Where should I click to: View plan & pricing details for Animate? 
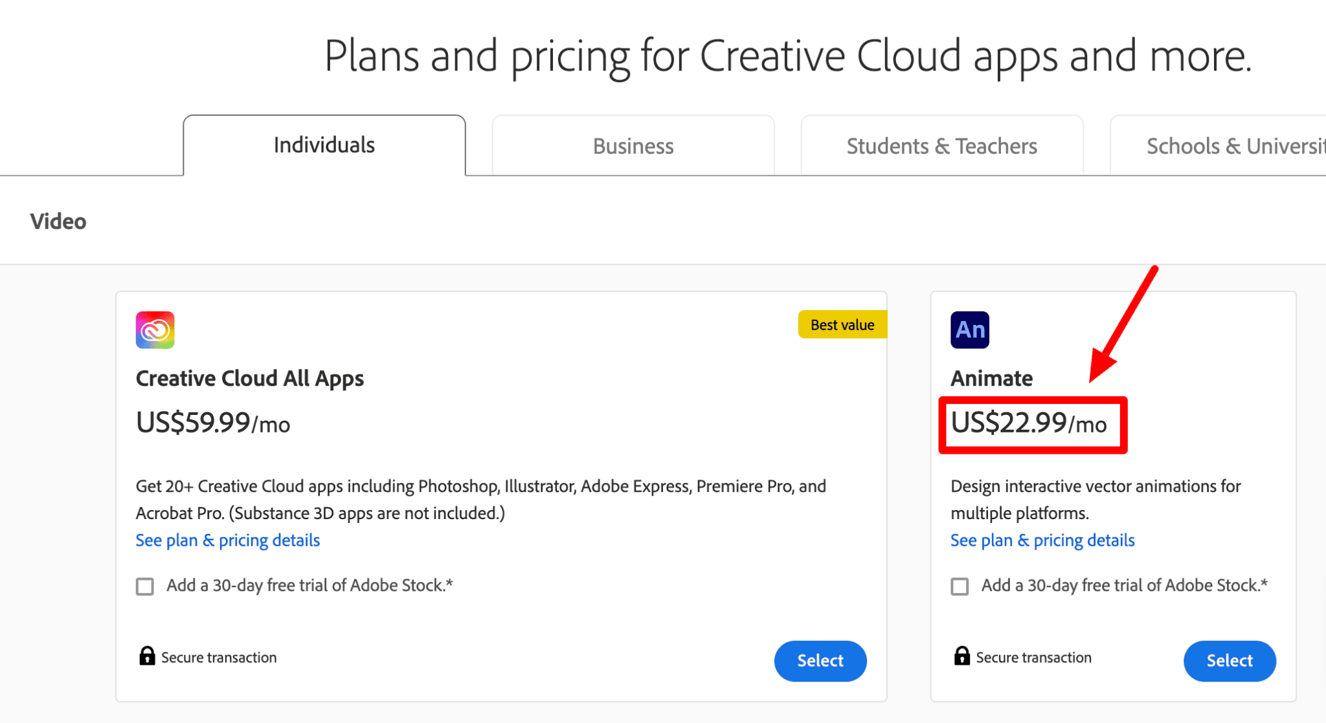click(x=1042, y=540)
